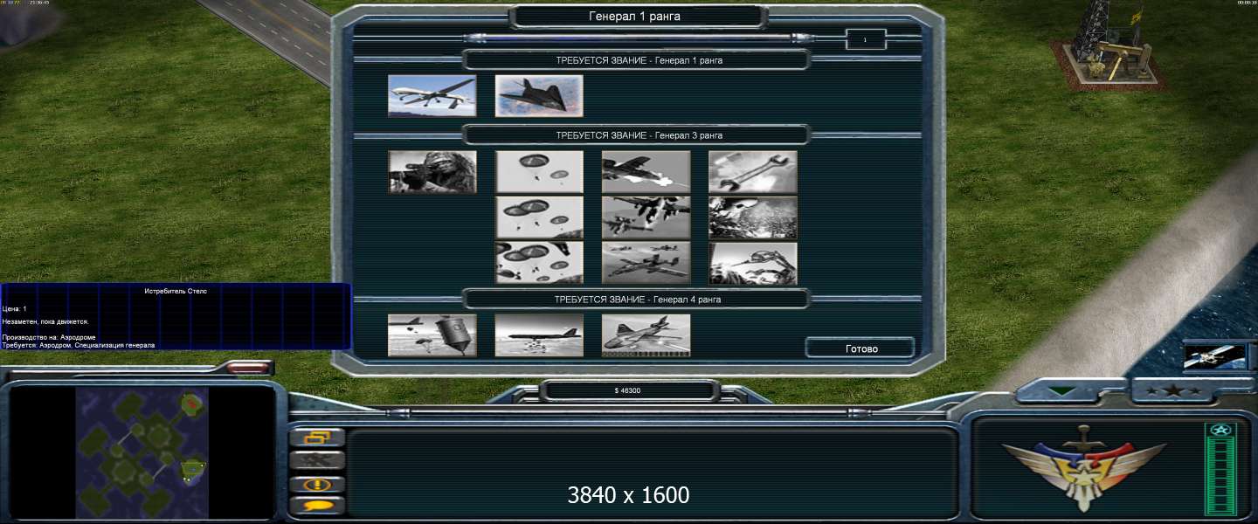The image size is (1258, 524).
Task: Select the parachute bomb icon under rank 4
Action: [432, 335]
